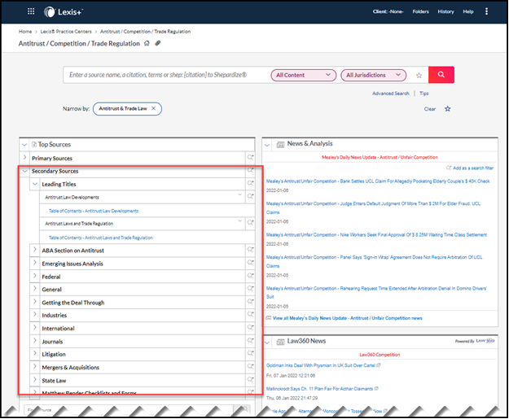Viewport: 509px width, 419px height.
Task: Toggle Antitrust Law Developments dropdown chevron
Action: pos(240,194)
